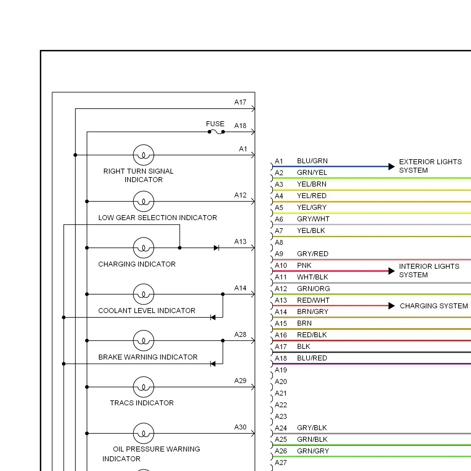Click connector pin A8 in the pin list

[x=279, y=242]
